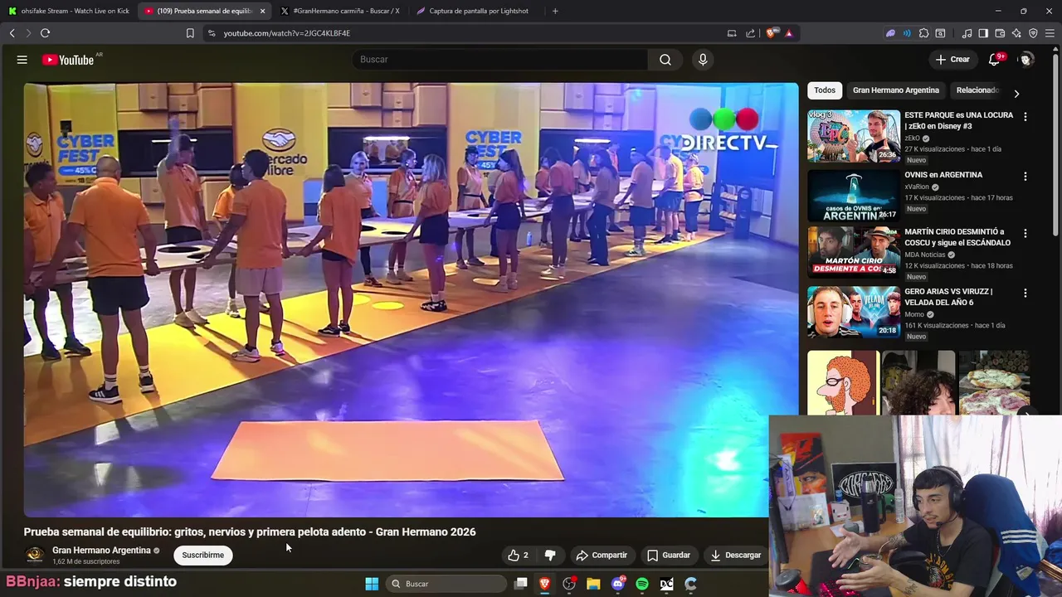1062x597 pixels.
Task: Open the Windows Start menu
Action: [372, 584]
